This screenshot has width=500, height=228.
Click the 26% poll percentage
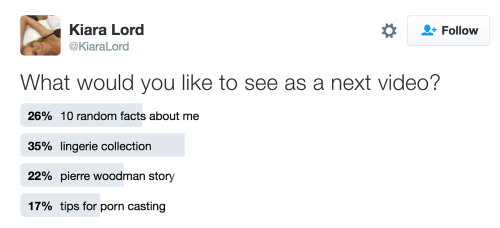coord(40,116)
